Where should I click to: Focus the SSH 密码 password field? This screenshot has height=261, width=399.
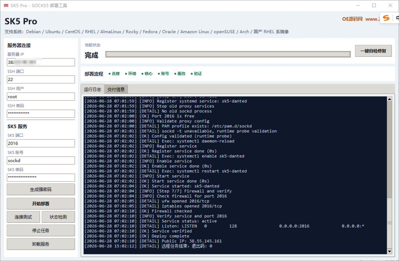point(41,113)
